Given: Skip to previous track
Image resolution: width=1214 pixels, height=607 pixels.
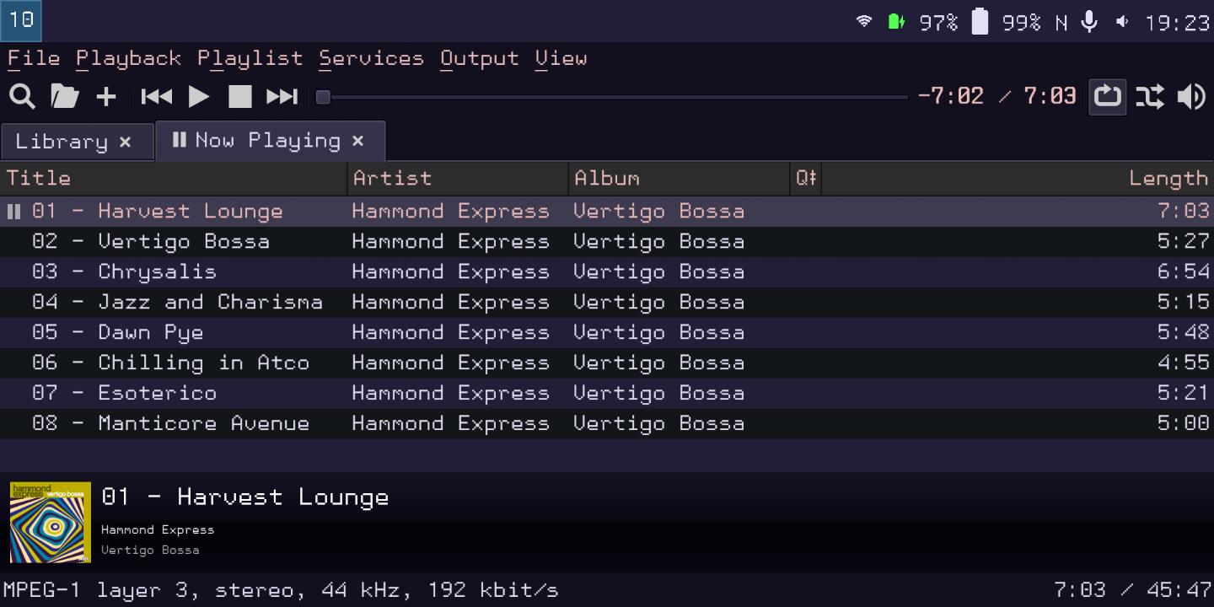Looking at the screenshot, I should click(155, 96).
